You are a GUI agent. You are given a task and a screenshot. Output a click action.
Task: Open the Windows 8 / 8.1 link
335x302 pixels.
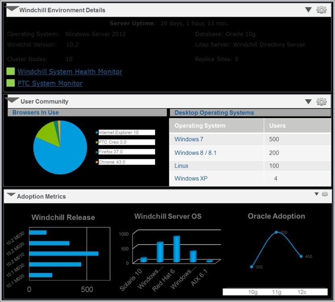[196, 153]
